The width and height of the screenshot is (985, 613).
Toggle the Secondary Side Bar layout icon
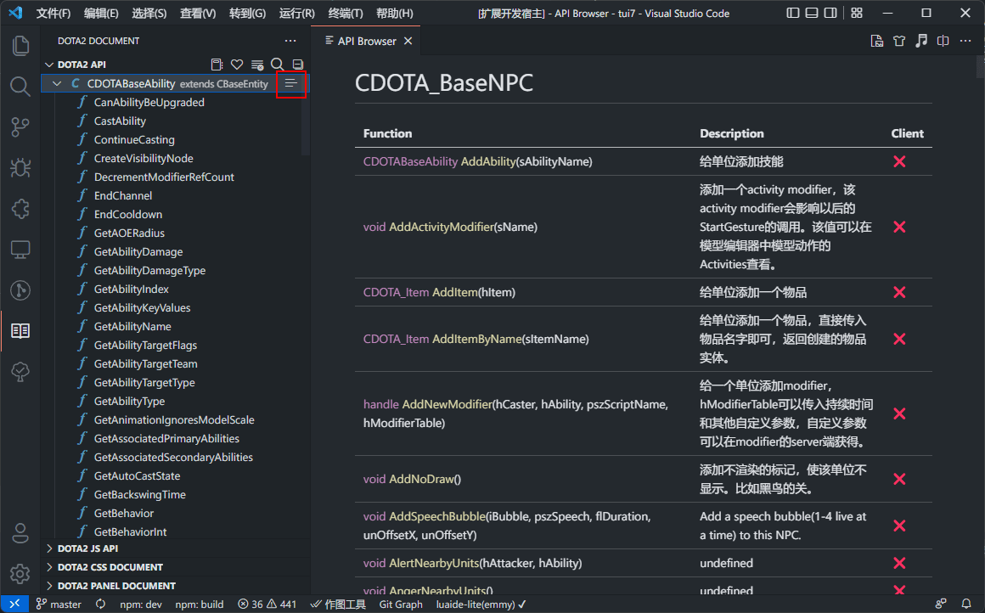pyautogui.click(x=830, y=13)
